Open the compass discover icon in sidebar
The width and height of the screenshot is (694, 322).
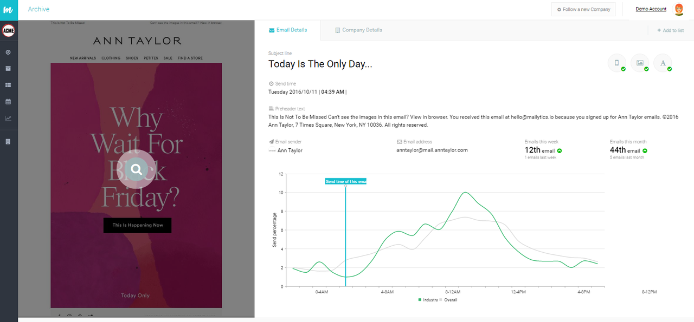[8, 52]
